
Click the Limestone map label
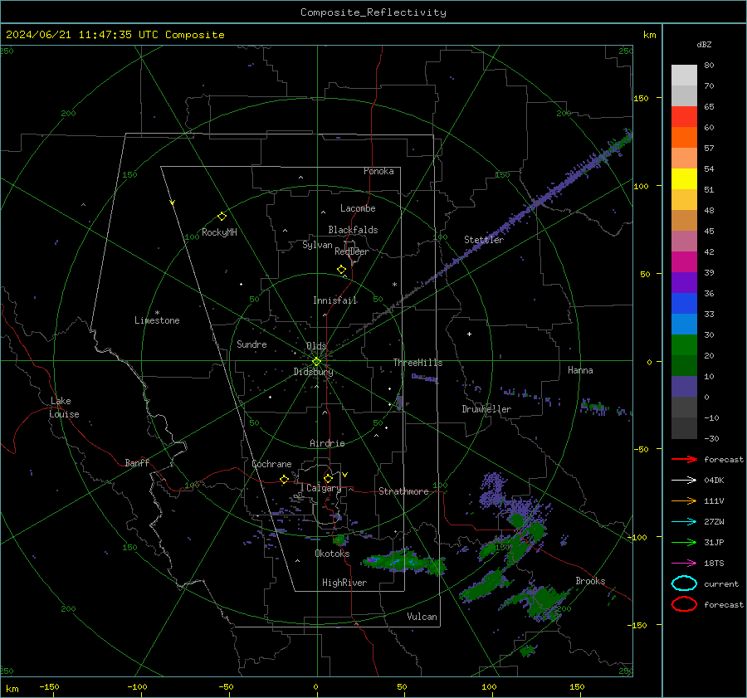157,320
